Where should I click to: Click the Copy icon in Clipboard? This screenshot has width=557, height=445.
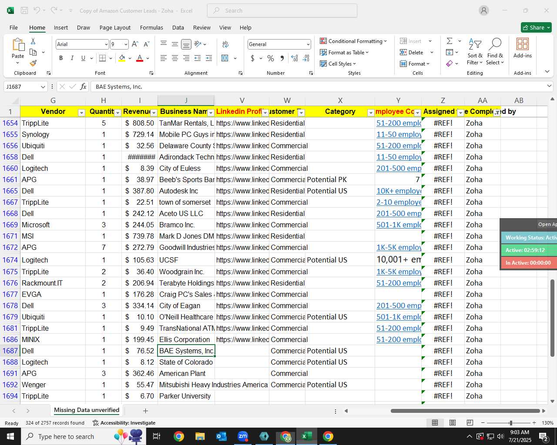[33, 52]
